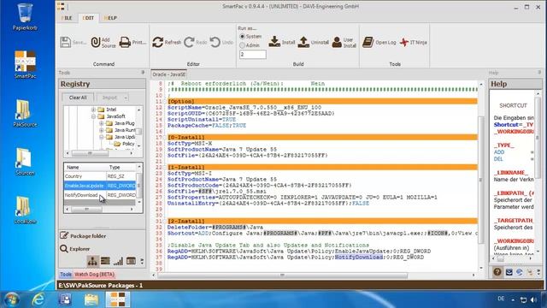This screenshot has width=547, height=308.
Task: Select the Admin radio button
Action: pos(242,45)
